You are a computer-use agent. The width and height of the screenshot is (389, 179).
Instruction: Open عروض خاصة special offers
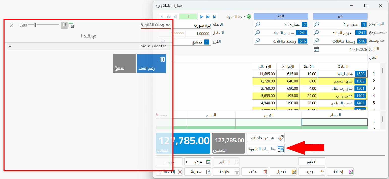(266, 138)
